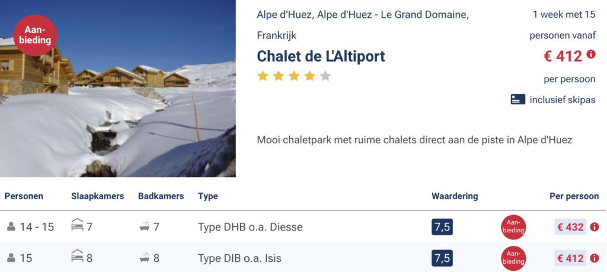Click the info icon beside € 412 headline price

[x=591, y=55]
